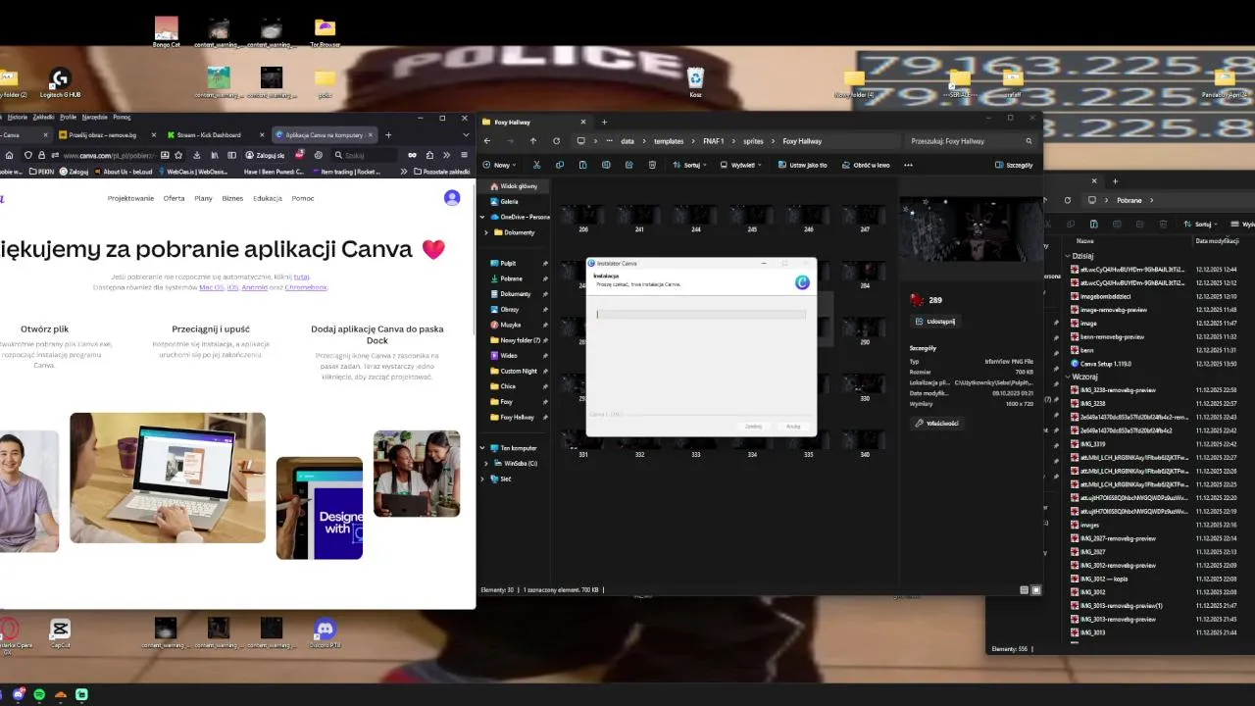Open the Recycle Bin (Kosz) icon
1255x706 pixels.
pyautogui.click(x=695, y=82)
